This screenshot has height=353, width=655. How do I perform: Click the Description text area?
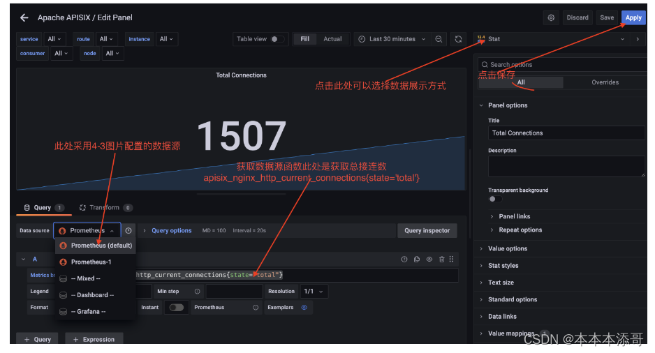566,167
